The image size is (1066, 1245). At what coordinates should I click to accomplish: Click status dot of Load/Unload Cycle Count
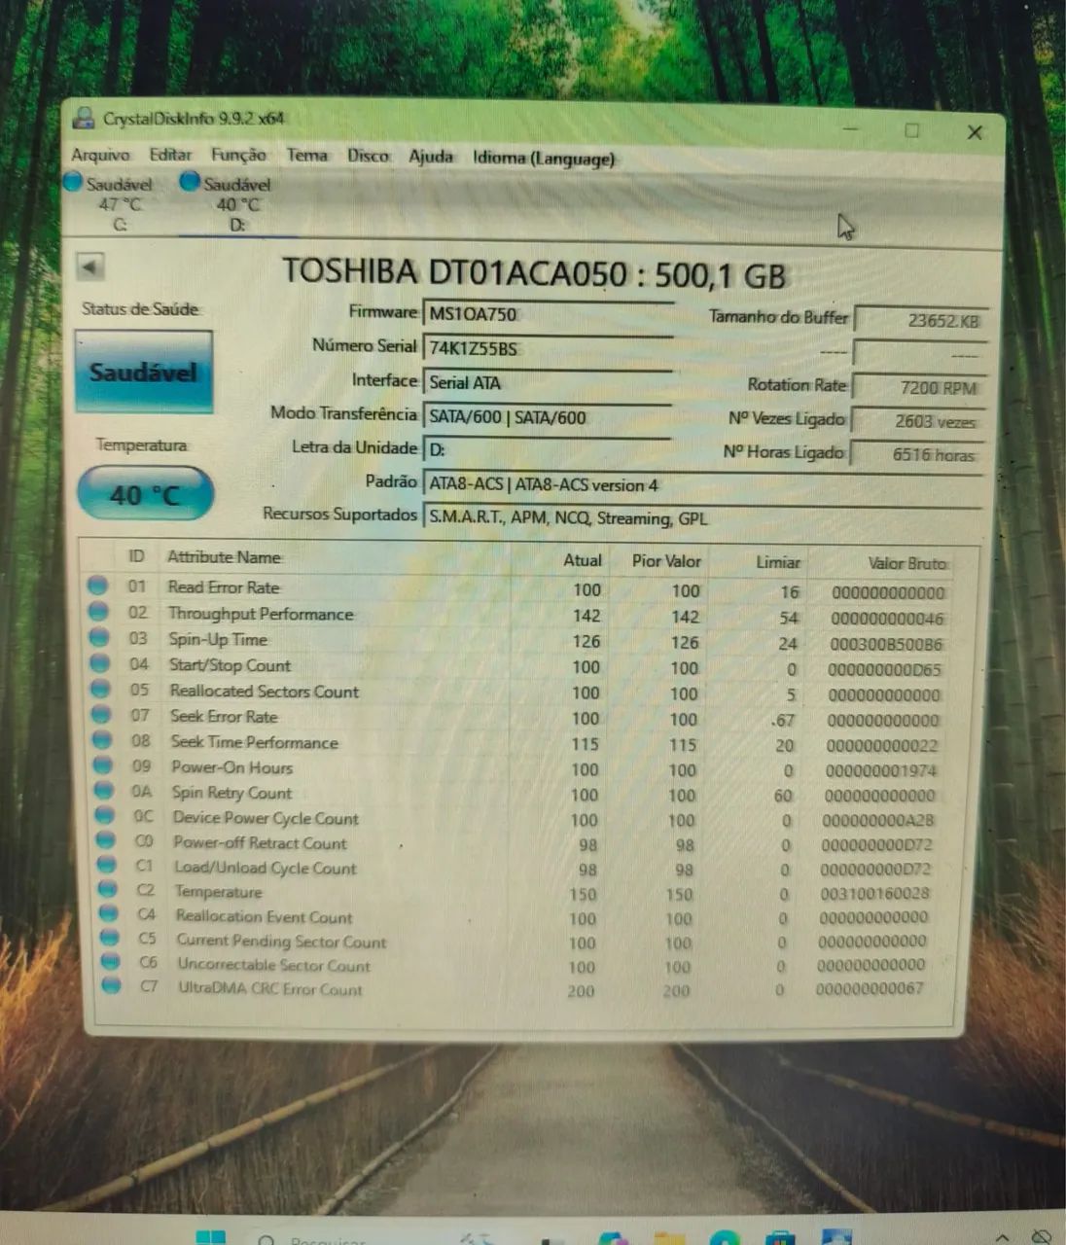click(x=108, y=865)
